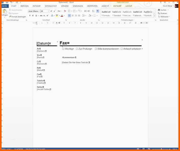Expand line spacing options
180x151 pixels.
click(x=84, y=15)
